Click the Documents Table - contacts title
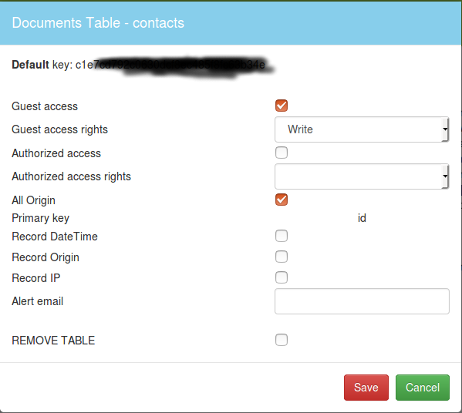This screenshot has width=462, height=413. coord(98,23)
